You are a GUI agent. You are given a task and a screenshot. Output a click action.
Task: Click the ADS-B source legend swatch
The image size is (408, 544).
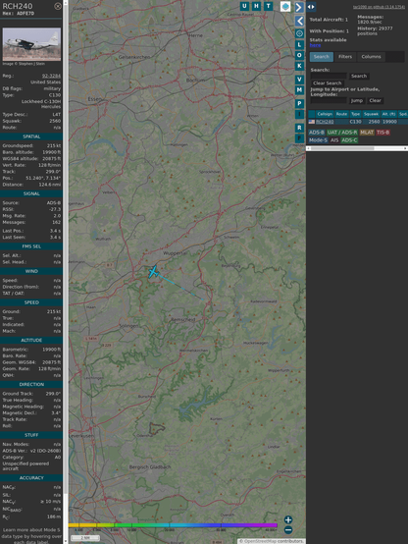317,133
